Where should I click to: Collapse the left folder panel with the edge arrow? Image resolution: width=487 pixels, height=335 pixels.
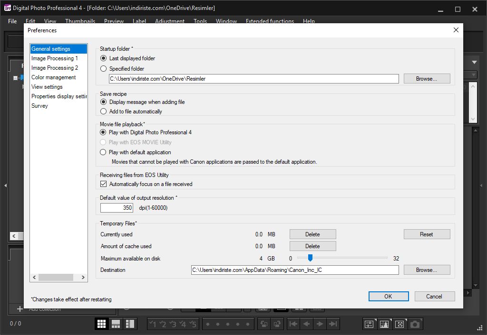[6, 186]
